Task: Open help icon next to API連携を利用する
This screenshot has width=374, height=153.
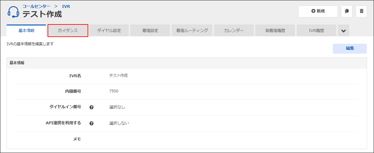Action: 91,123
